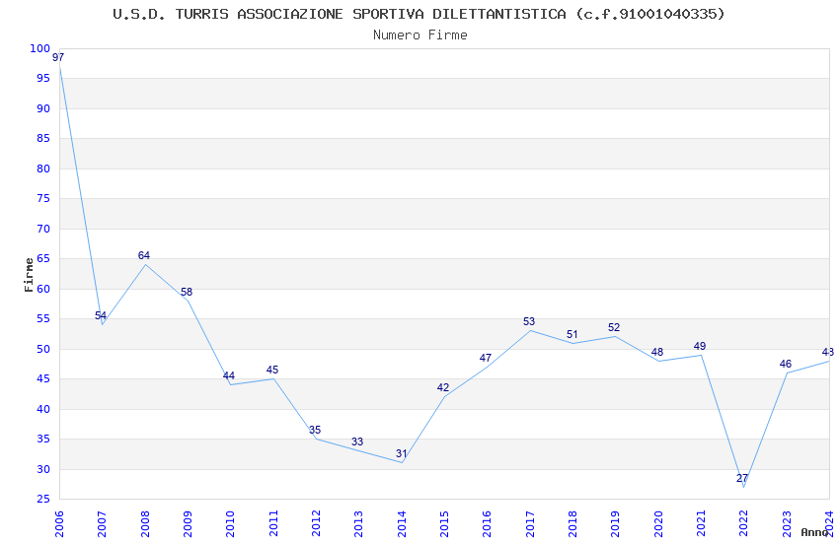839x542 pixels.
Task: Click the 70 tick on the Firme axis
Action: click(x=42, y=229)
